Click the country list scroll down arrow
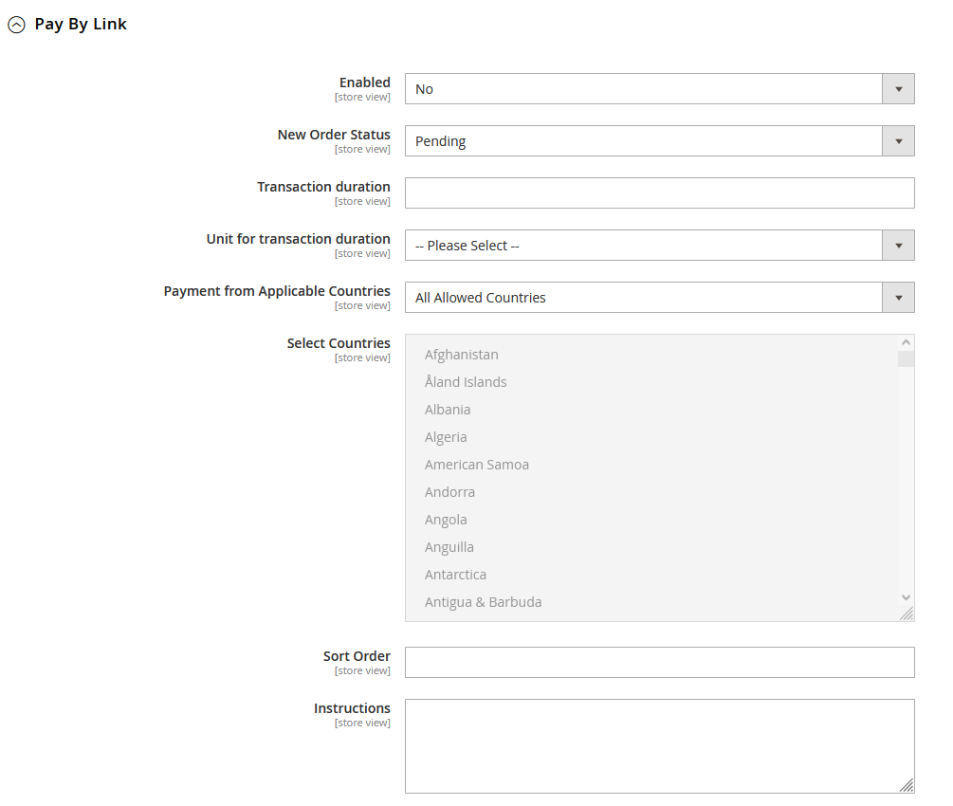Screen dimensions: 953x806 906,597
